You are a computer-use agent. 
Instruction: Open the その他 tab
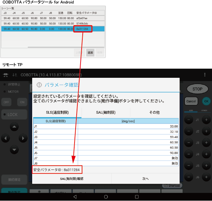154,113
